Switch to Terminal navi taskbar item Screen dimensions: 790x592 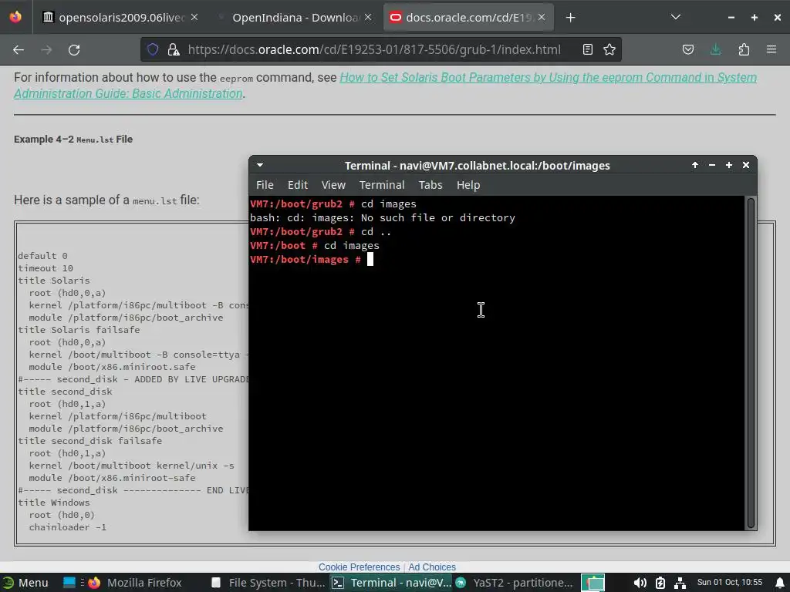point(392,583)
